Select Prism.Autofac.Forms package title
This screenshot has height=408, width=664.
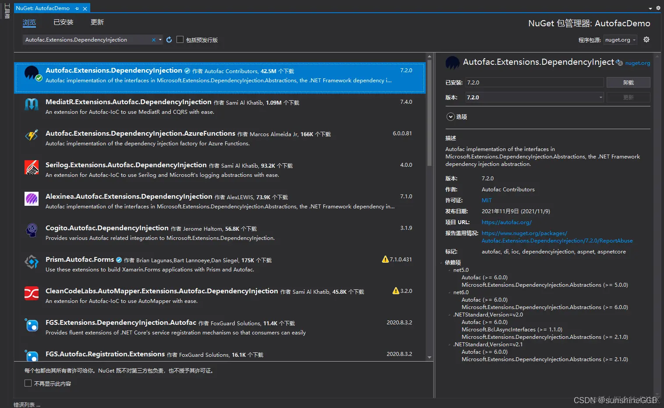point(80,260)
